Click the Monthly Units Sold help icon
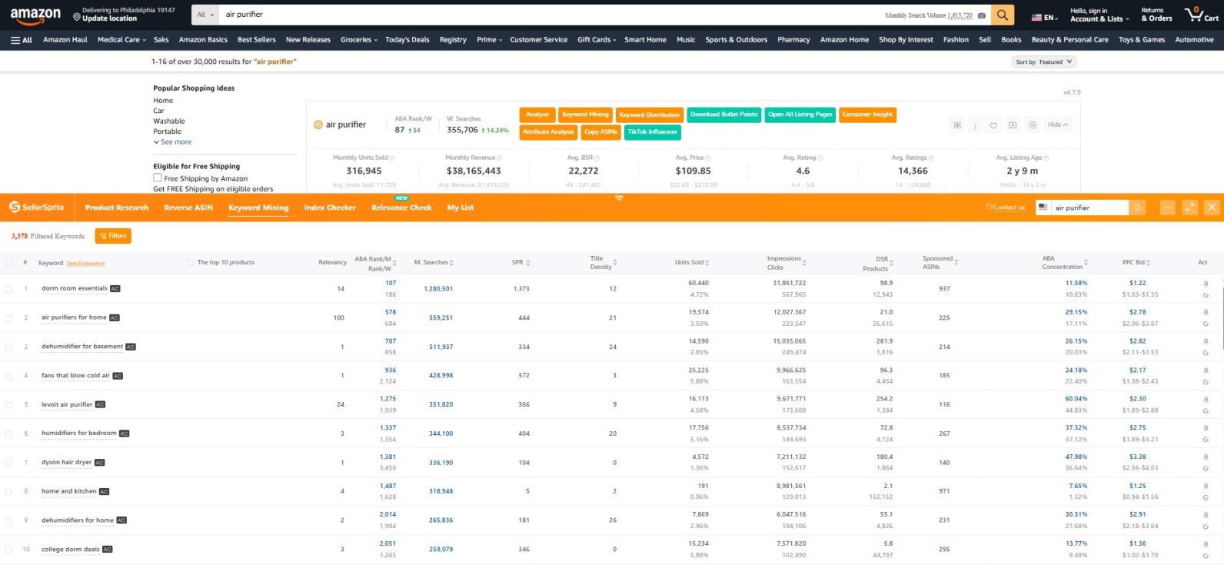The width and height of the screenshot is (1224, 565). pyautogui.click(x=392, y=158)
